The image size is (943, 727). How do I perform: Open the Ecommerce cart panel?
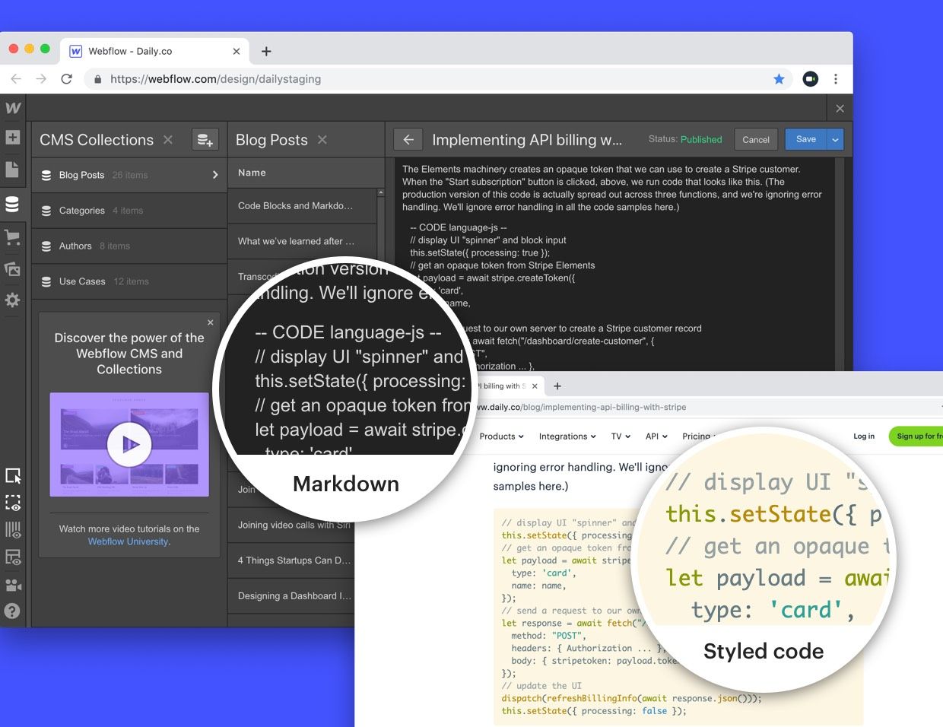(x=12, y=237)
